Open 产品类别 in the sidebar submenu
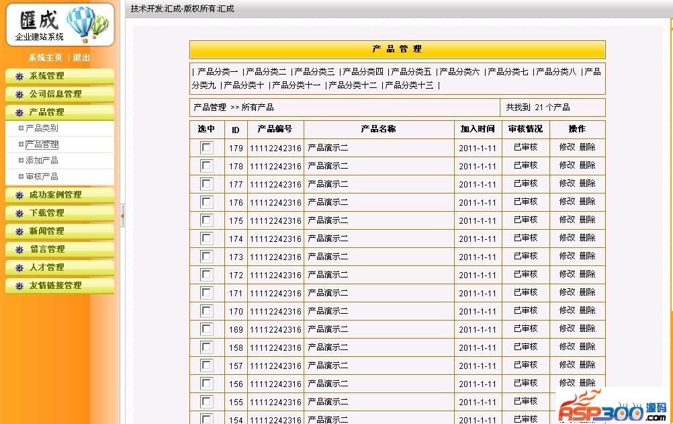Viewport: 673px width, 424px height. 42,128
